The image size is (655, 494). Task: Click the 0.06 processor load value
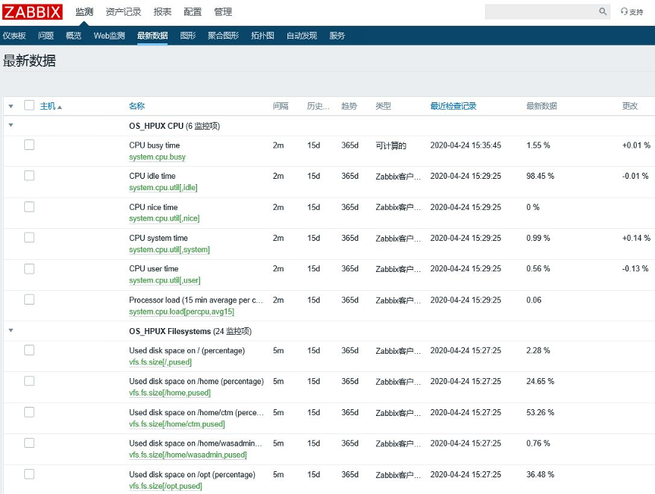pos(534,300)
